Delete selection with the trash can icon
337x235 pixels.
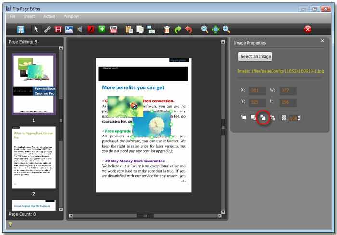(x=167, y=29)
